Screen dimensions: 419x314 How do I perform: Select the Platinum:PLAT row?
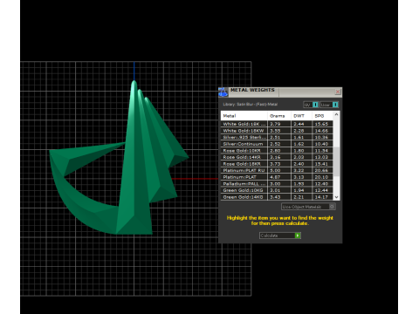click(277, 177)
